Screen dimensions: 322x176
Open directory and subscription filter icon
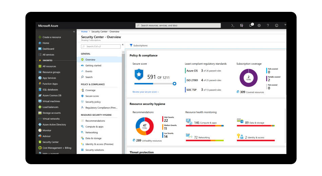(241, 25)
